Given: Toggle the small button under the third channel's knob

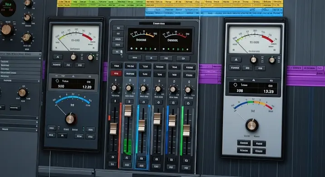Looking at the screenshot, I should (x=143, y=102).
